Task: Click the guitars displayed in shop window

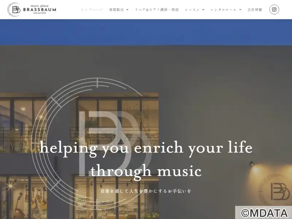Action: [x=35, y=197]
